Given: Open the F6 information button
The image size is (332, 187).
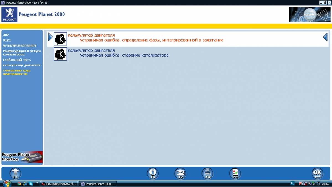Looking at the screenshot, I should pyautogui.click(x=153, y=173).
